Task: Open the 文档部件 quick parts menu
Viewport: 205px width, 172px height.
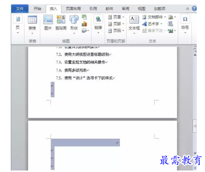Action: [x=154, y=17]
